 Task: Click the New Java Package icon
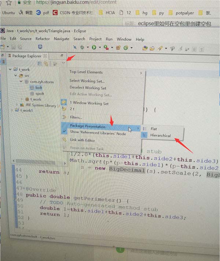coord(118,48)
